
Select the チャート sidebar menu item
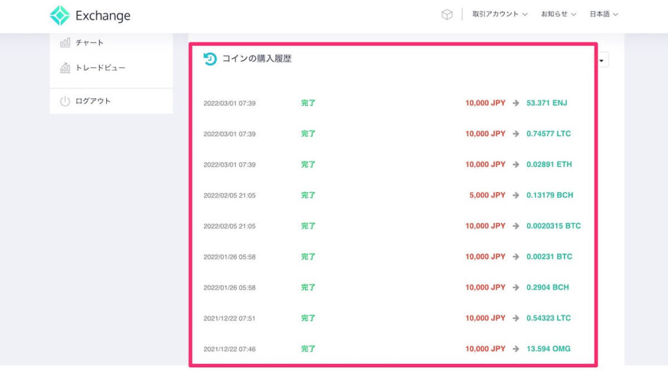[x=89, y=42]
